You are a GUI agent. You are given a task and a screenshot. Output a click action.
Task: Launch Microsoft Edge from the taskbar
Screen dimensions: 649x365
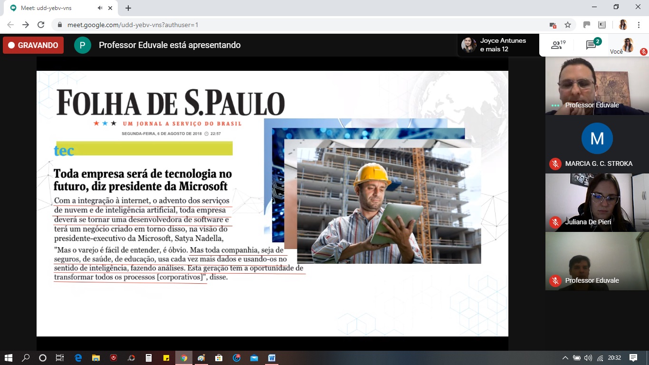click(x=79, y=358)
